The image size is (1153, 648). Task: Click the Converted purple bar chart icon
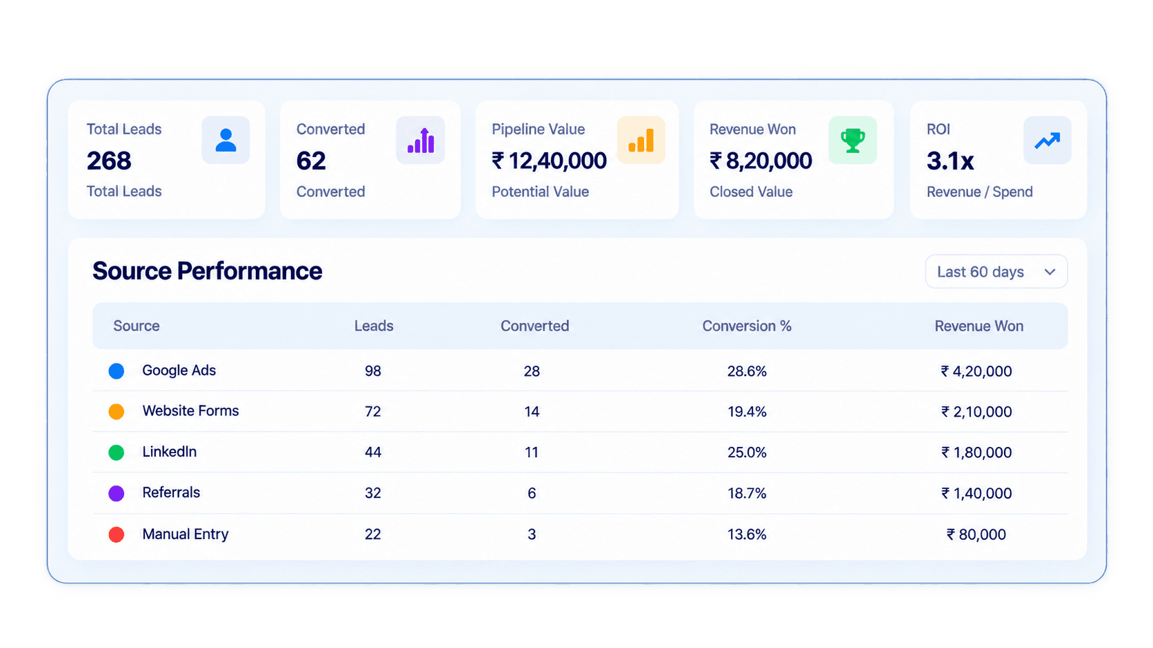(421, 140)
